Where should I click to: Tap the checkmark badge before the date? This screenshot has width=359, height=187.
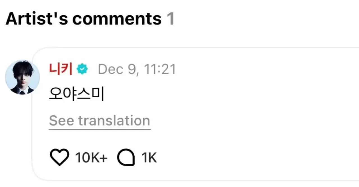83,69
